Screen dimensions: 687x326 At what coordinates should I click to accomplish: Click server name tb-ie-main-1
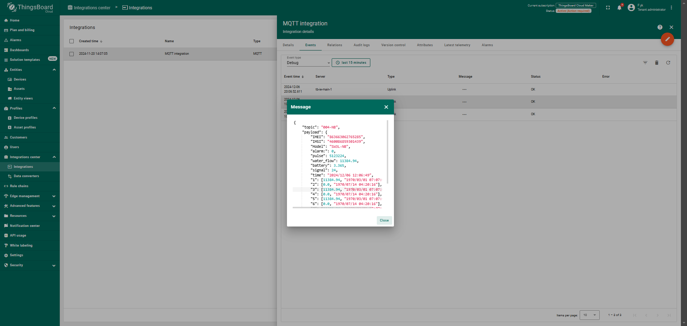point(323,89)
